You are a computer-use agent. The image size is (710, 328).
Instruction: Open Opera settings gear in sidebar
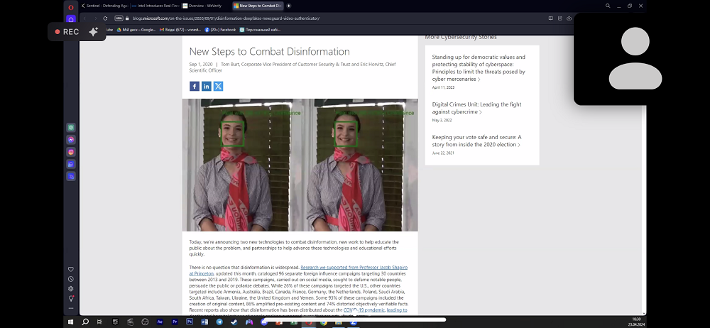pos(71,289)
